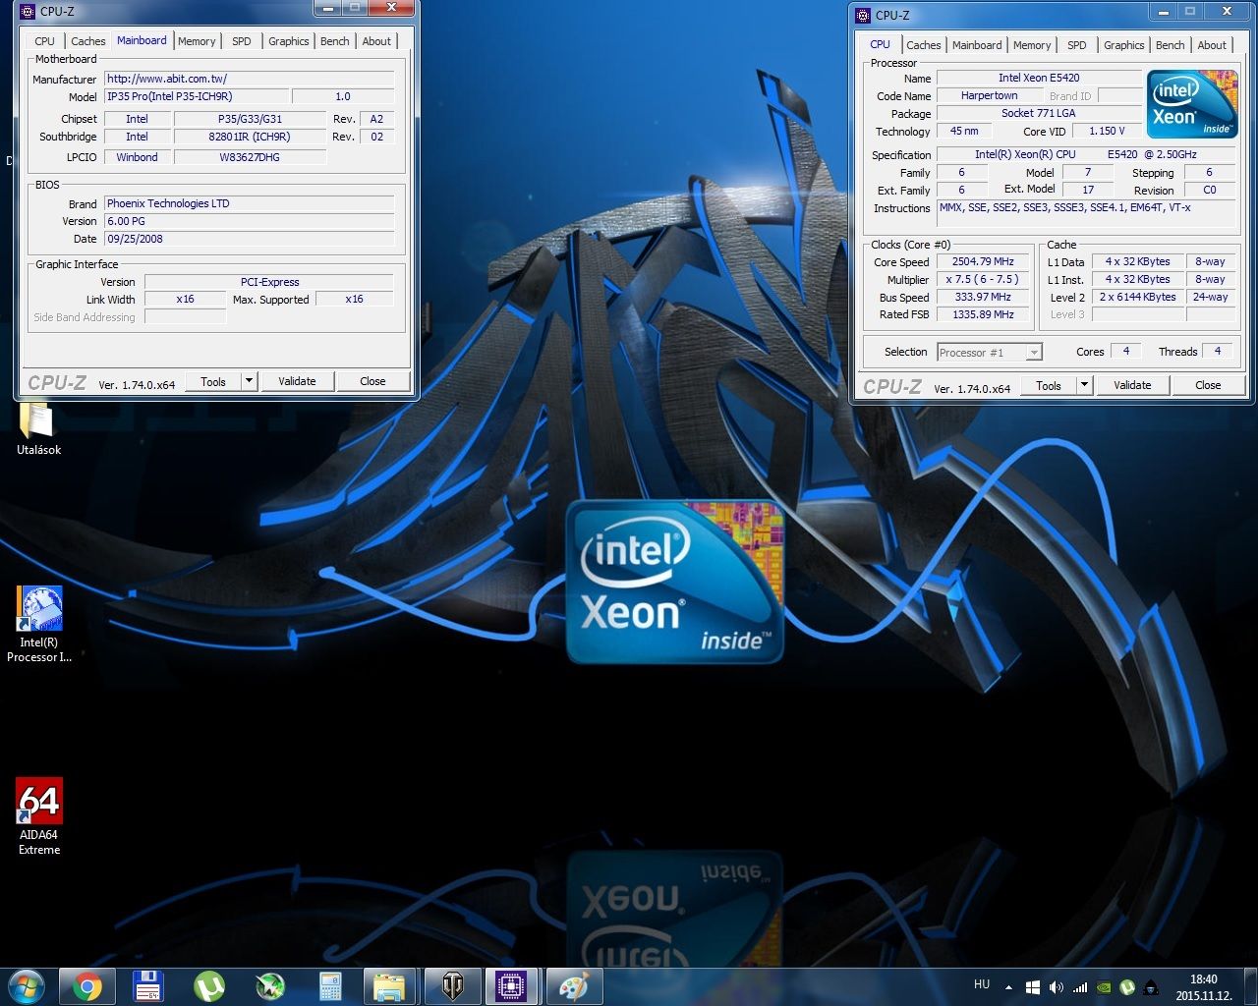Click CPU-Z title icon in CPU window
This screenshot has height=1006, width=1258.
pos(863,15)
